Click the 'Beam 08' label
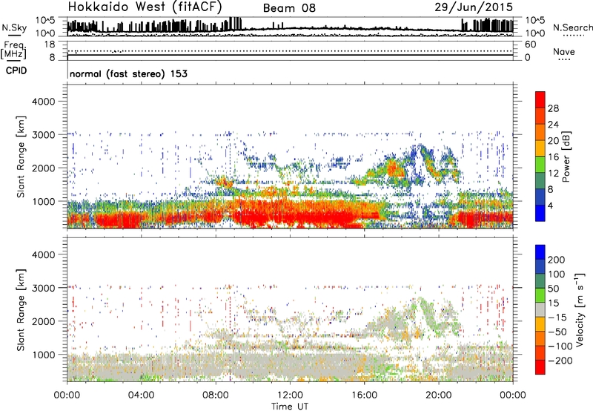The width and height of the screenshot is (593, 411). (x=289, y=8)
